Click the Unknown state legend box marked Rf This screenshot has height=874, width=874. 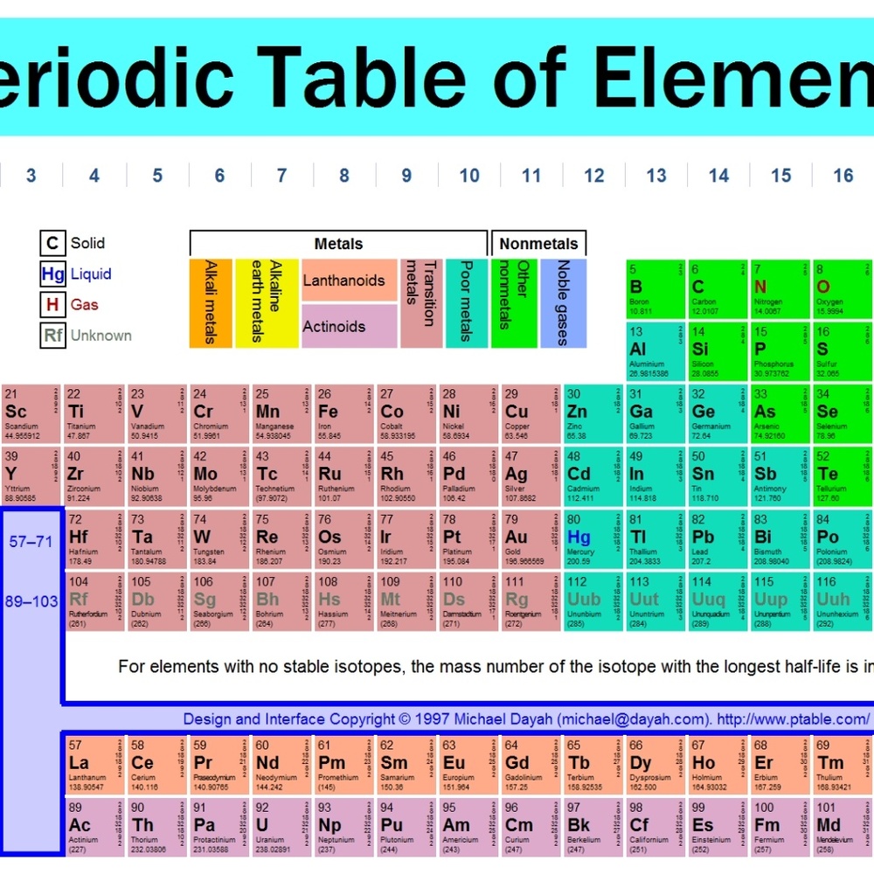pyautogui.click(x=52, y=336)
